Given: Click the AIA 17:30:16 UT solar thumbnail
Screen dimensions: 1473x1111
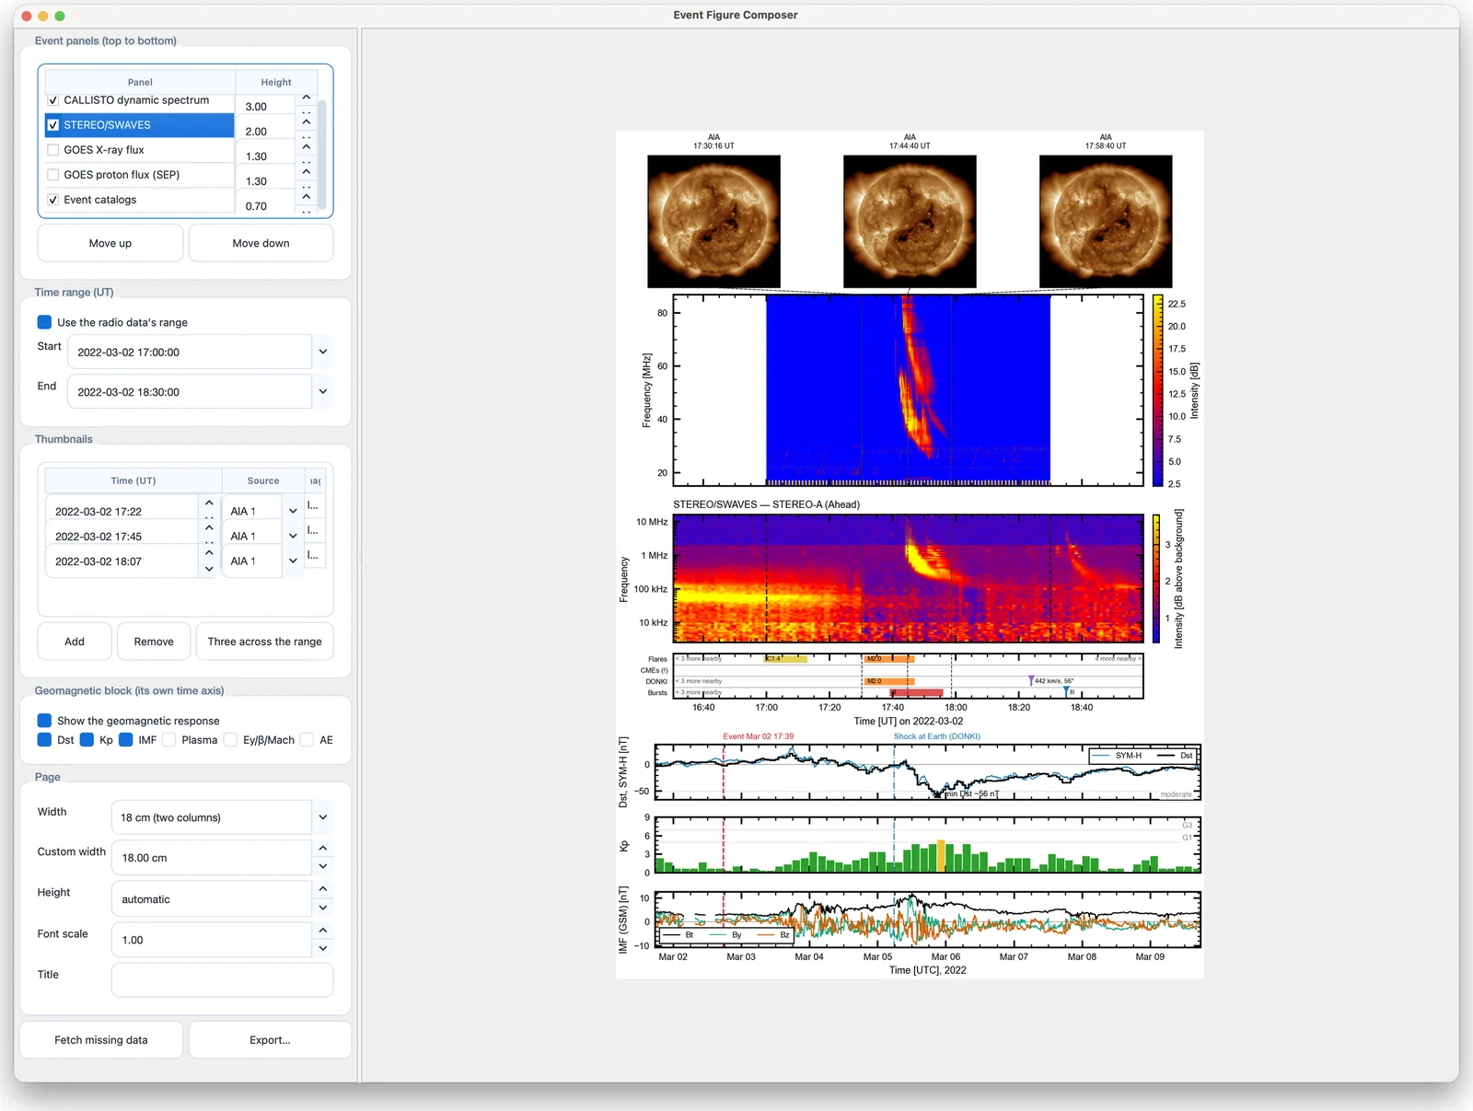Looking at the screenshot, I should 713,221.
